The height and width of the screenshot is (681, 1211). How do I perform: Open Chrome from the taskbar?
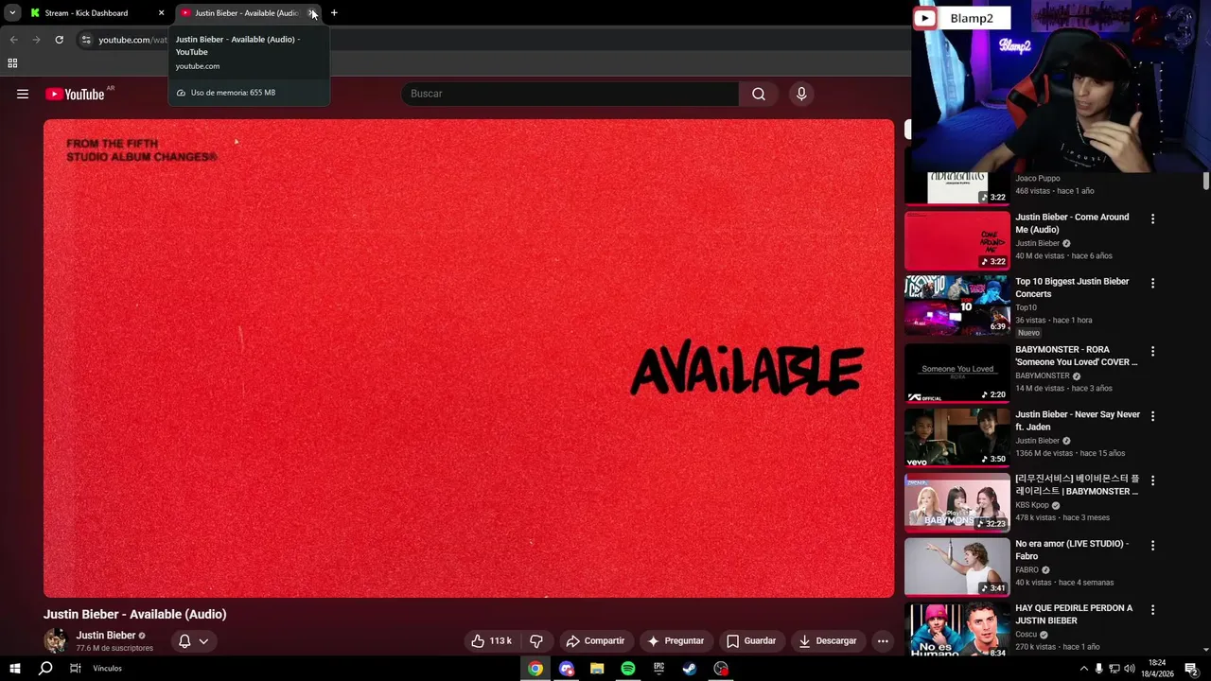coord(535,669)
